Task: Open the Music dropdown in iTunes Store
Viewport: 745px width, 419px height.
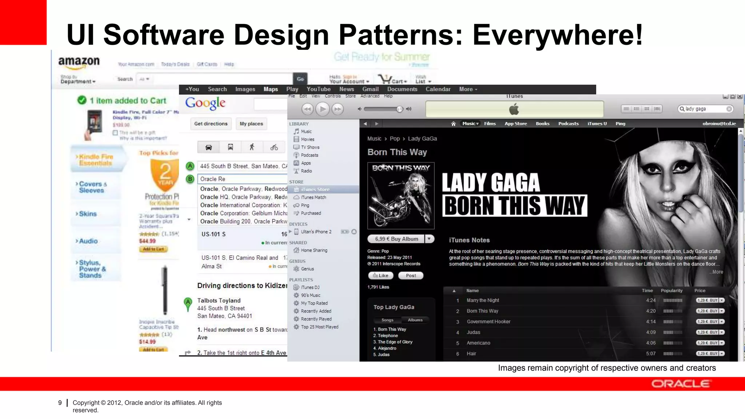Action: tap(470, 124)
